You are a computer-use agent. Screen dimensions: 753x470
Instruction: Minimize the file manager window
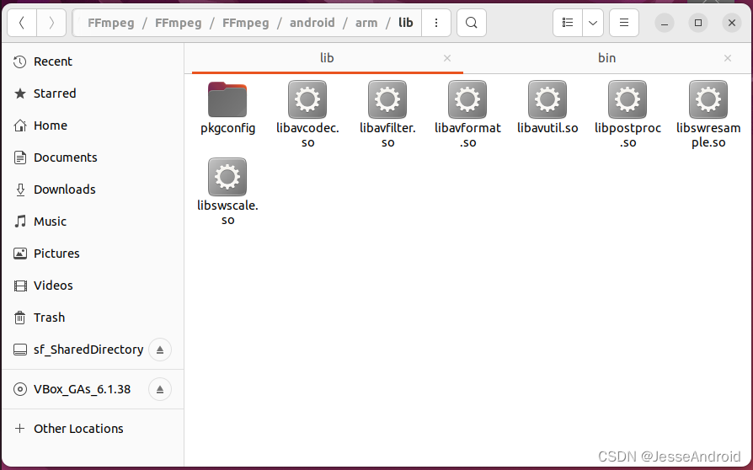pyautogui.click(x=665, y=23)
